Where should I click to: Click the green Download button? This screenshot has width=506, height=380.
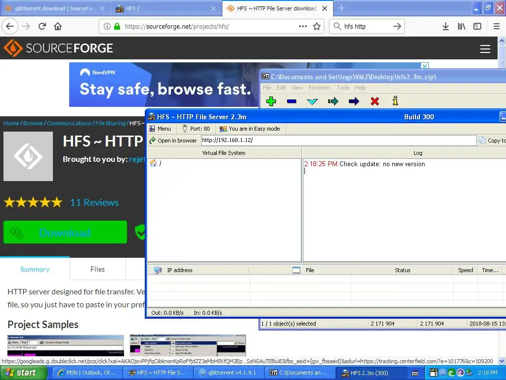[x=65, y=232]
